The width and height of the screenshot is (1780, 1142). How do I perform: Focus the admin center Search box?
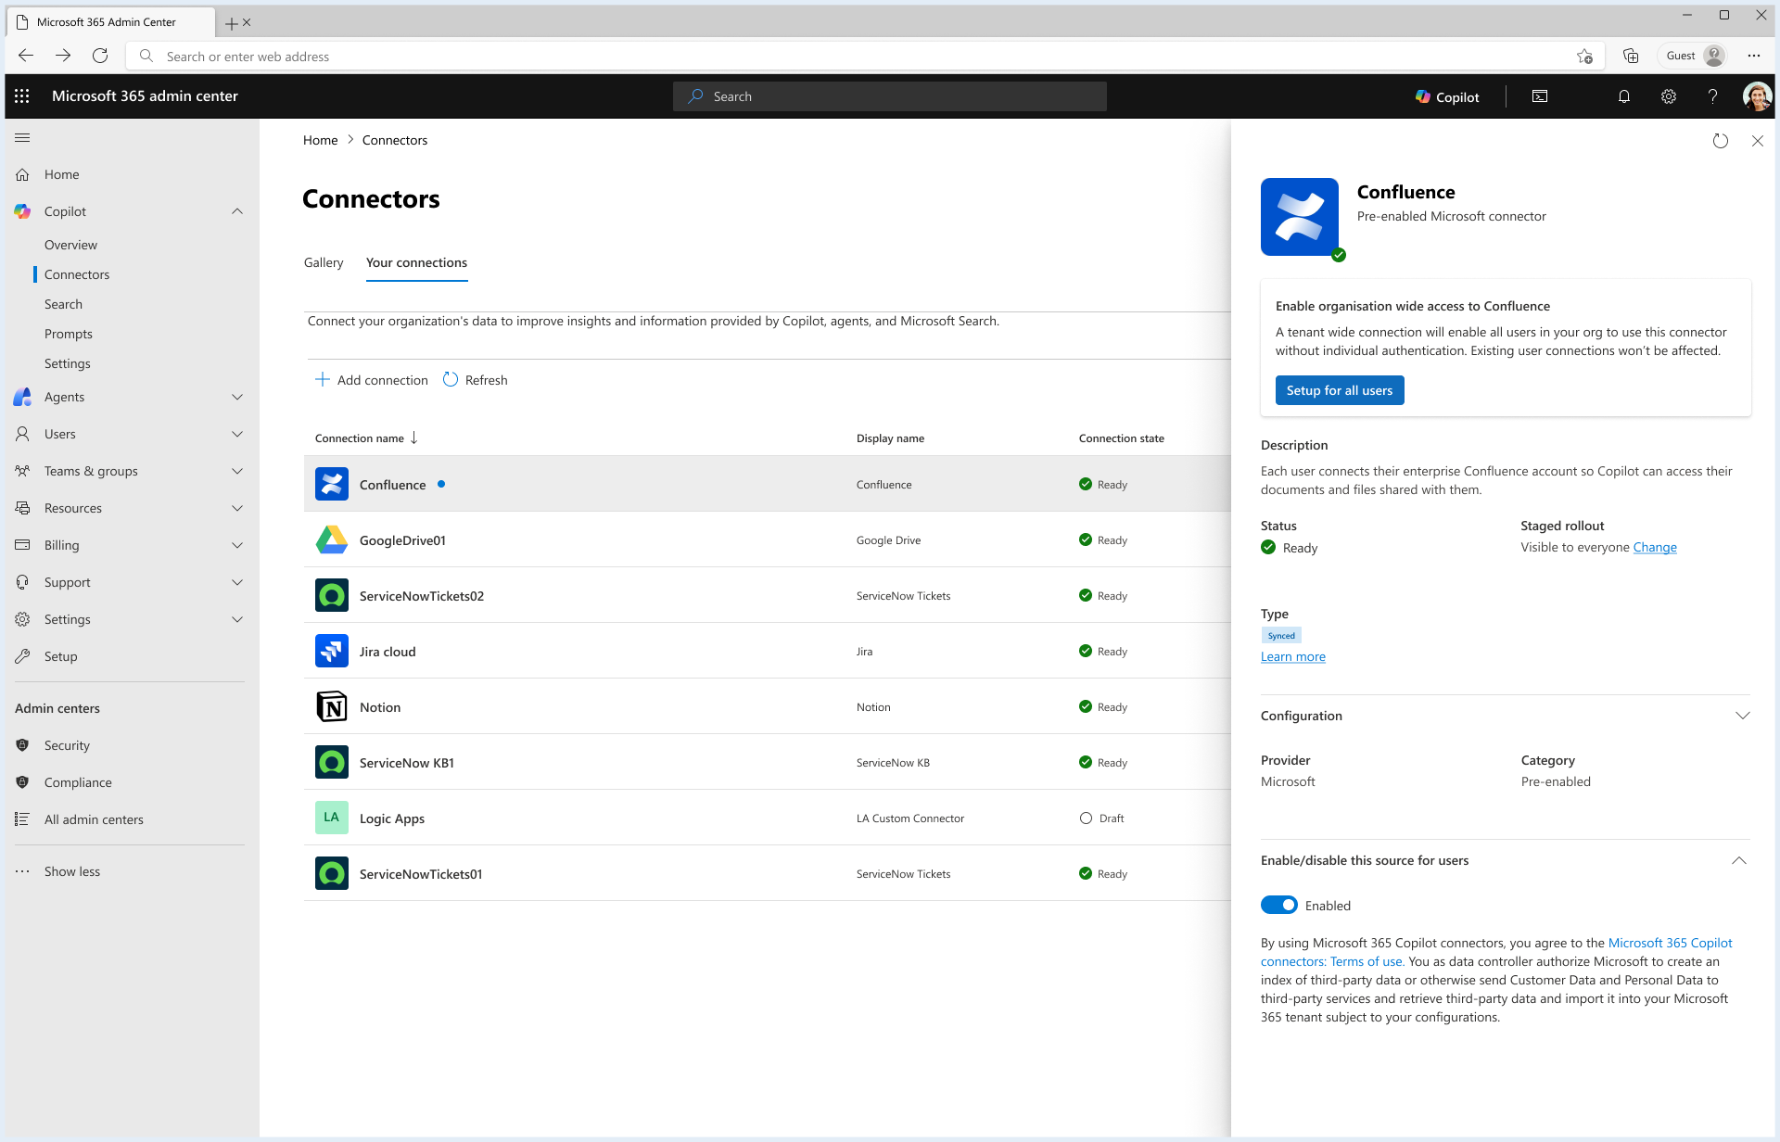(890, 96)
